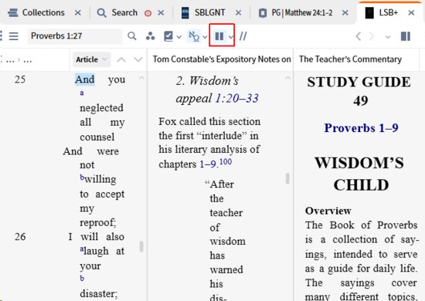Image resolution: width=425 pixels, height=301 pixels.
Task: Expand the multiple resources dropdown arrow
Action: 231,37
